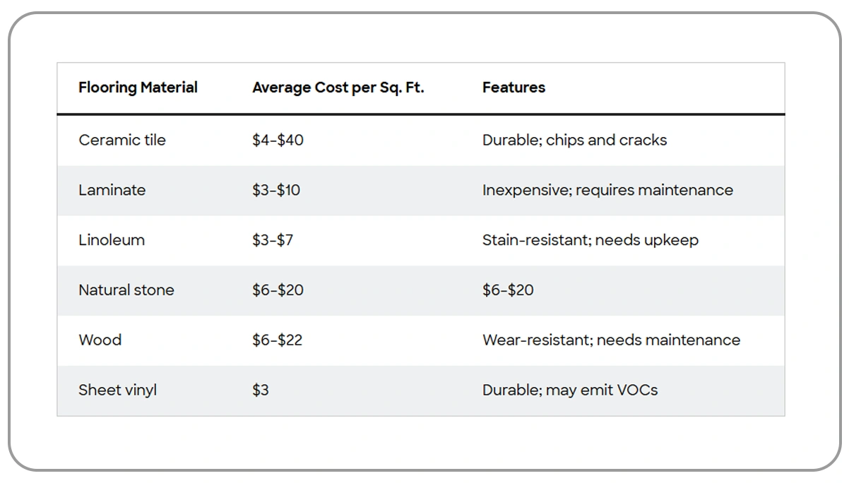
Task: Select the Sheet vinyl cell
Action: click(x=118, y=390)
